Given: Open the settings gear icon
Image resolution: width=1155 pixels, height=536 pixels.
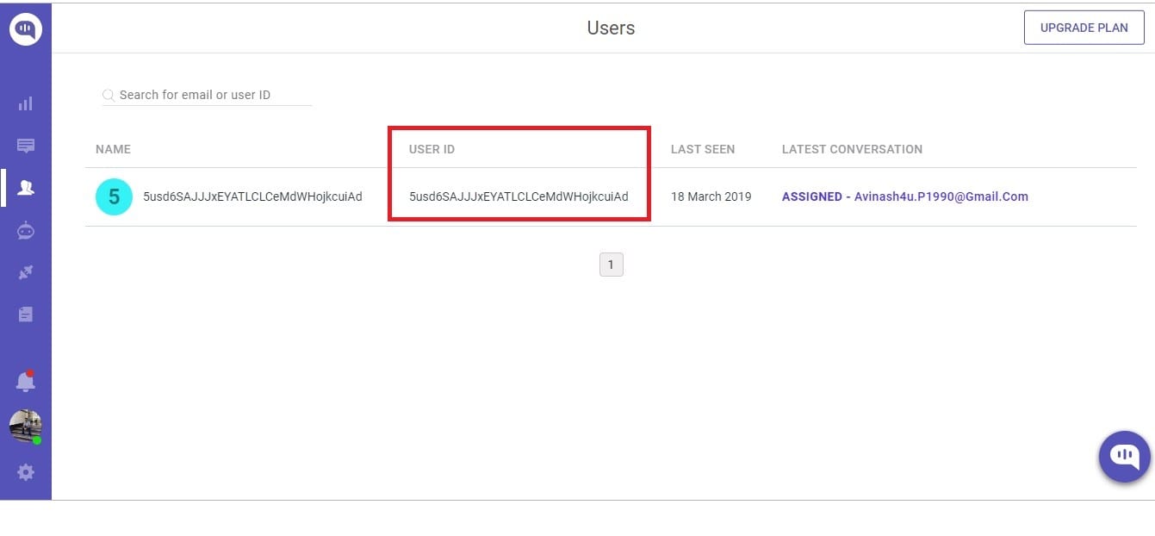Looking at the screenshot, I should (x=26, y=472).
